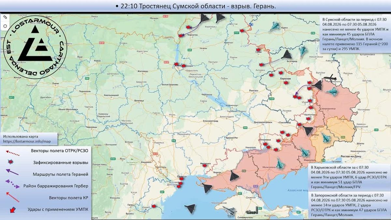Click legend text 'Удары с применением УМПК'

pyautogui.click(x=58, y=210)
